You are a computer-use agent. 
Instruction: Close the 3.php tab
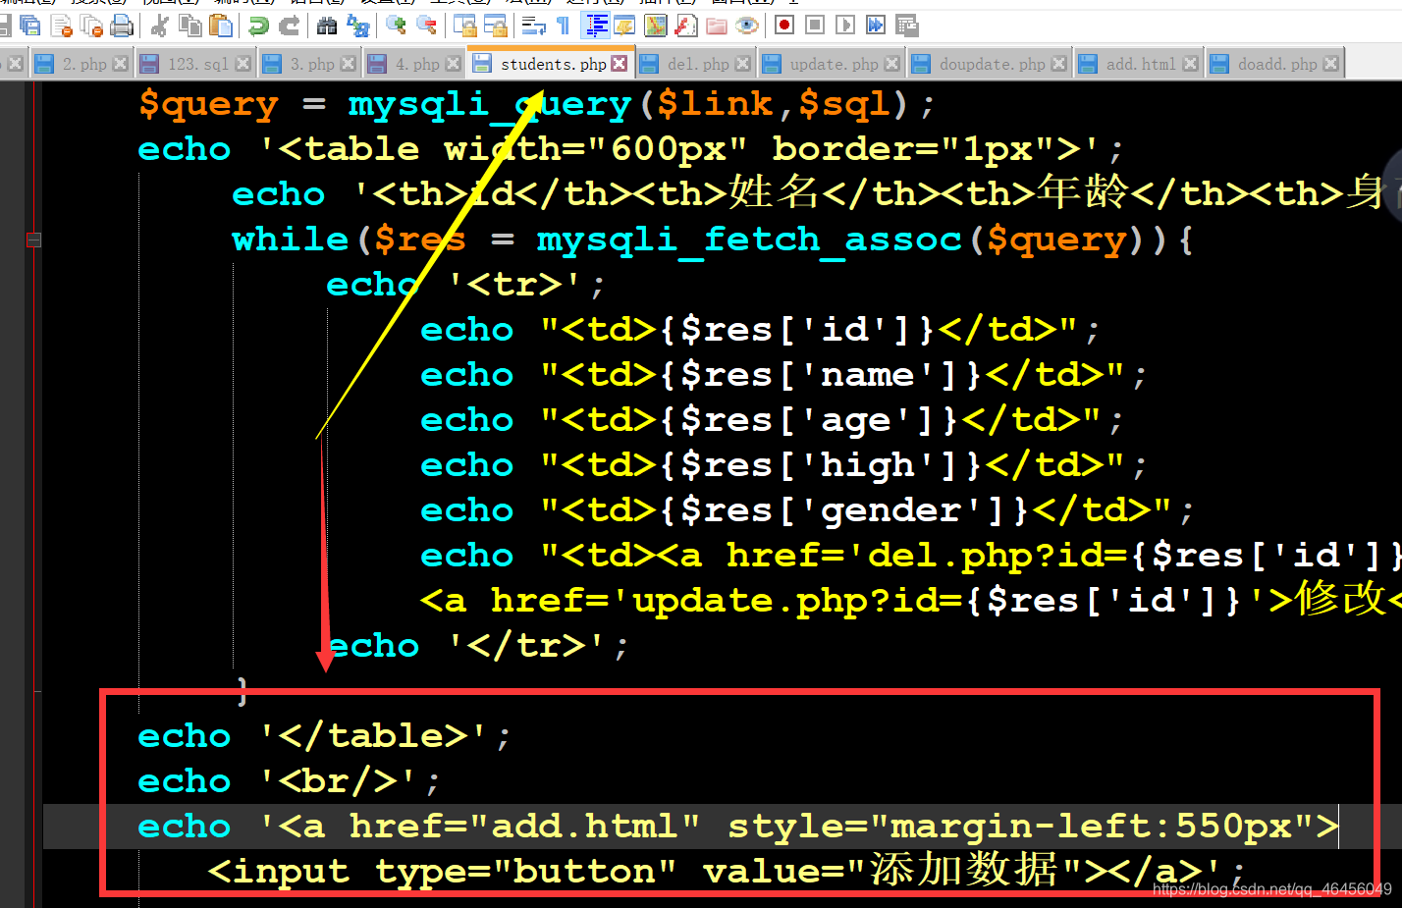click(348, 64)
